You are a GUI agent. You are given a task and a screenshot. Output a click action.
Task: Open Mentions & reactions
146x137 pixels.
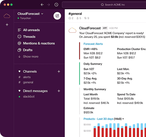tap(39, 43)
